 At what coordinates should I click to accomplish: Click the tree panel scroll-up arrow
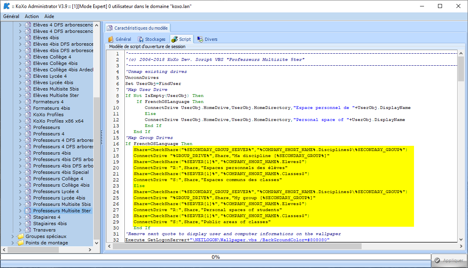[97, 25]
